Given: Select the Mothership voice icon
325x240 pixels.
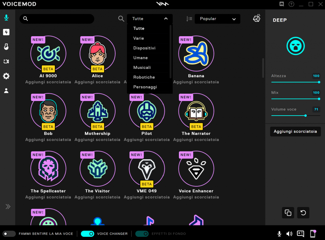Looking at the screenshot, I should tap(97, 111).
